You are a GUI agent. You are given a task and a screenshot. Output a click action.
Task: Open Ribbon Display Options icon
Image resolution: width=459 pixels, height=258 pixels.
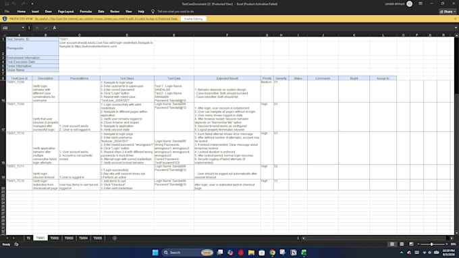(421, 4)
